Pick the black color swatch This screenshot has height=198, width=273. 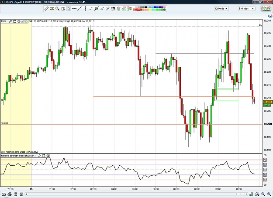click(x=145, y=7)
